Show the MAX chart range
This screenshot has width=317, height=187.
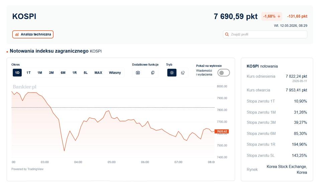[98, 73]
